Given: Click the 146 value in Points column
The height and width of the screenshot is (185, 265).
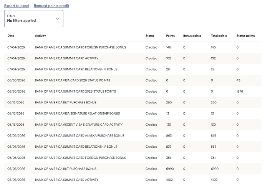Looking at the screenshot, I should [x=169, y=47].
